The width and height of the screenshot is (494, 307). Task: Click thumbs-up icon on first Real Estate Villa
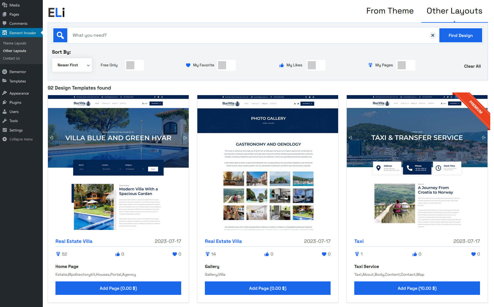click(x=117, y=254)
